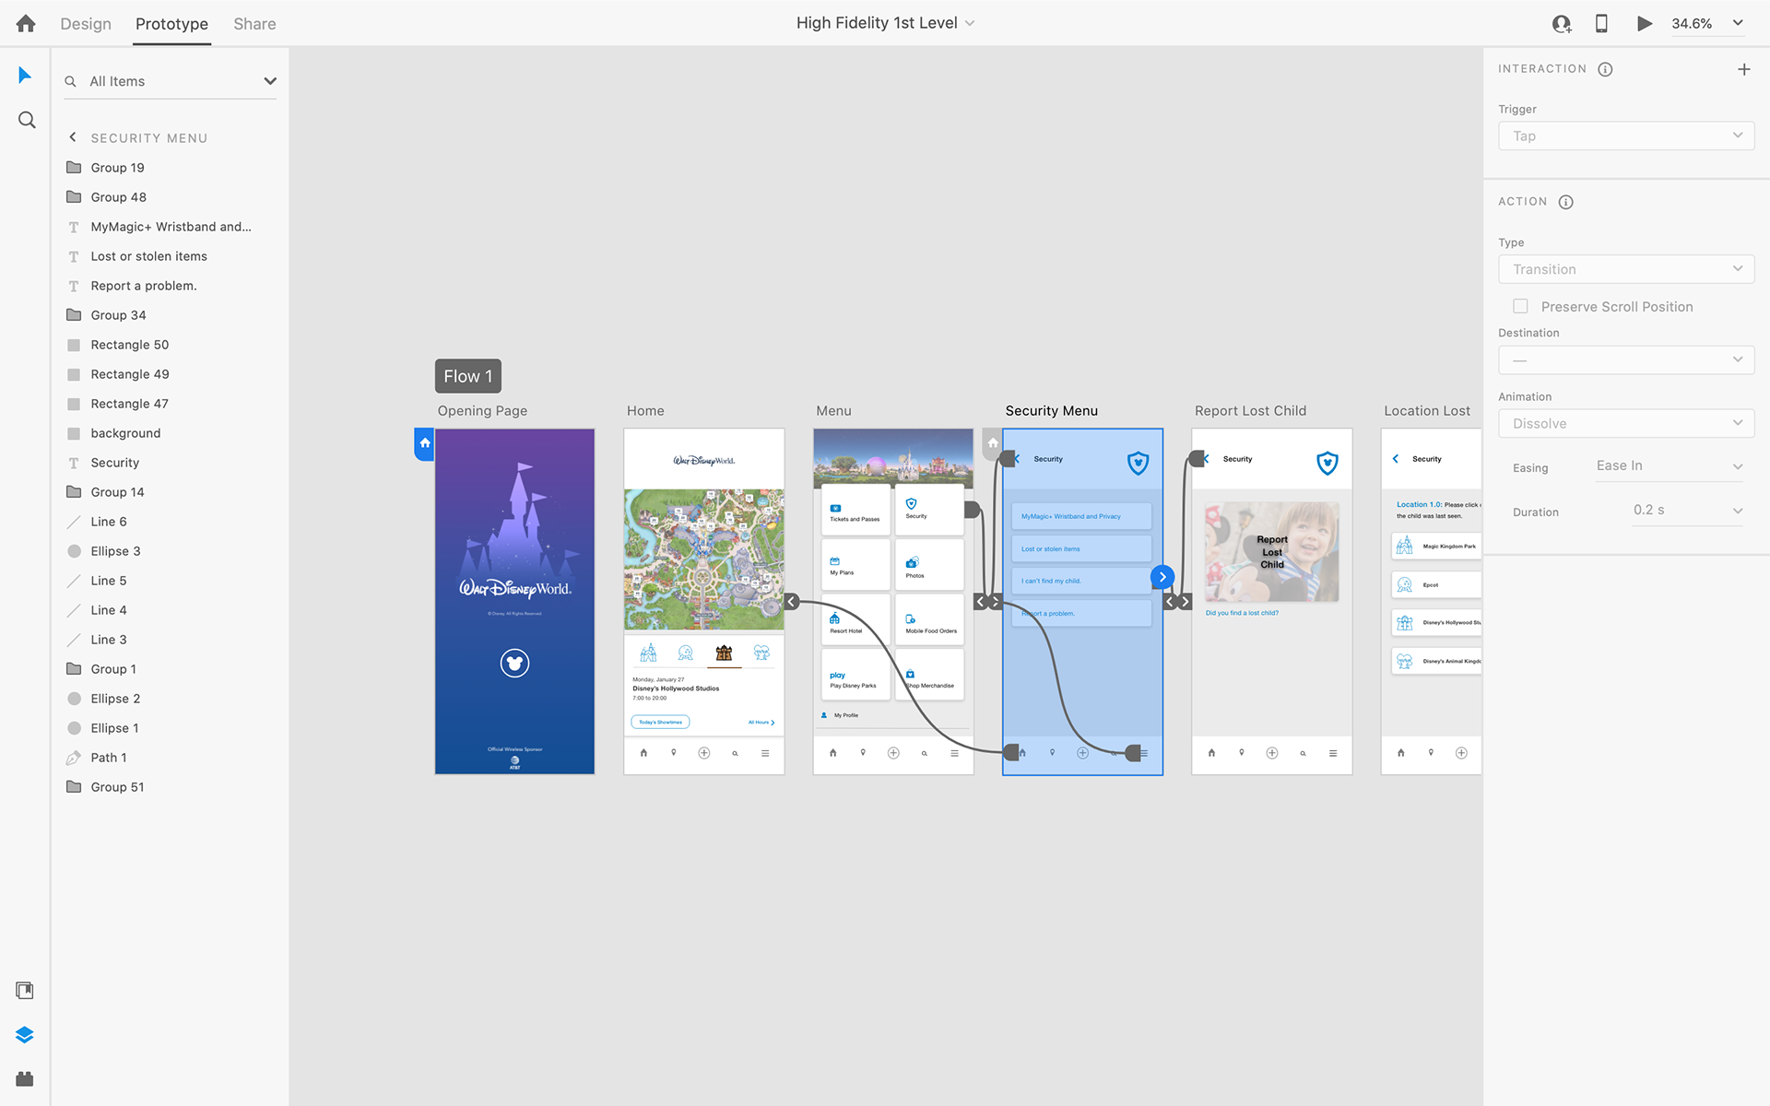Select the Rectangle 50 square icon
The image size is (1770, 1106).
coord(74,345)
